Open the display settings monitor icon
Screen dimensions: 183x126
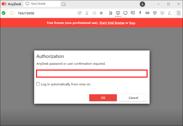point(125,13)
